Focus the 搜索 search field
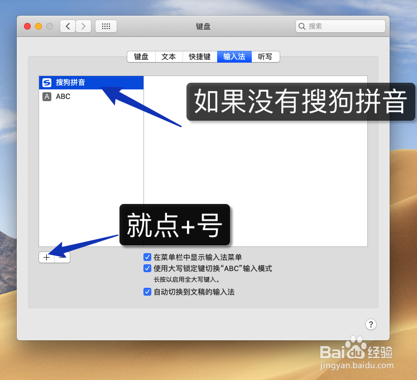Viewport: 417px width, 380px height. (340, 26)
